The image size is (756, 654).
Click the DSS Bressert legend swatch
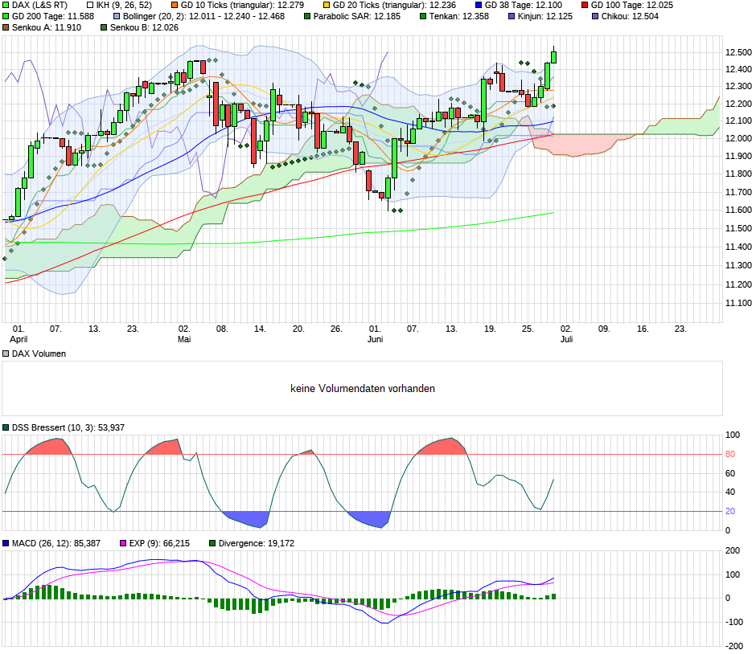pyautogui.click(x=6, y=427)
